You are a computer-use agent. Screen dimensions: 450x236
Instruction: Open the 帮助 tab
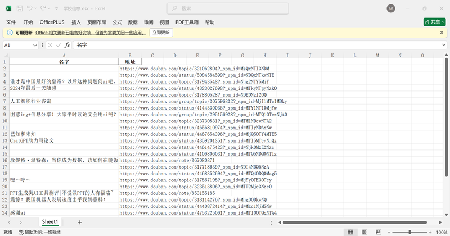(x=210, y=22)
